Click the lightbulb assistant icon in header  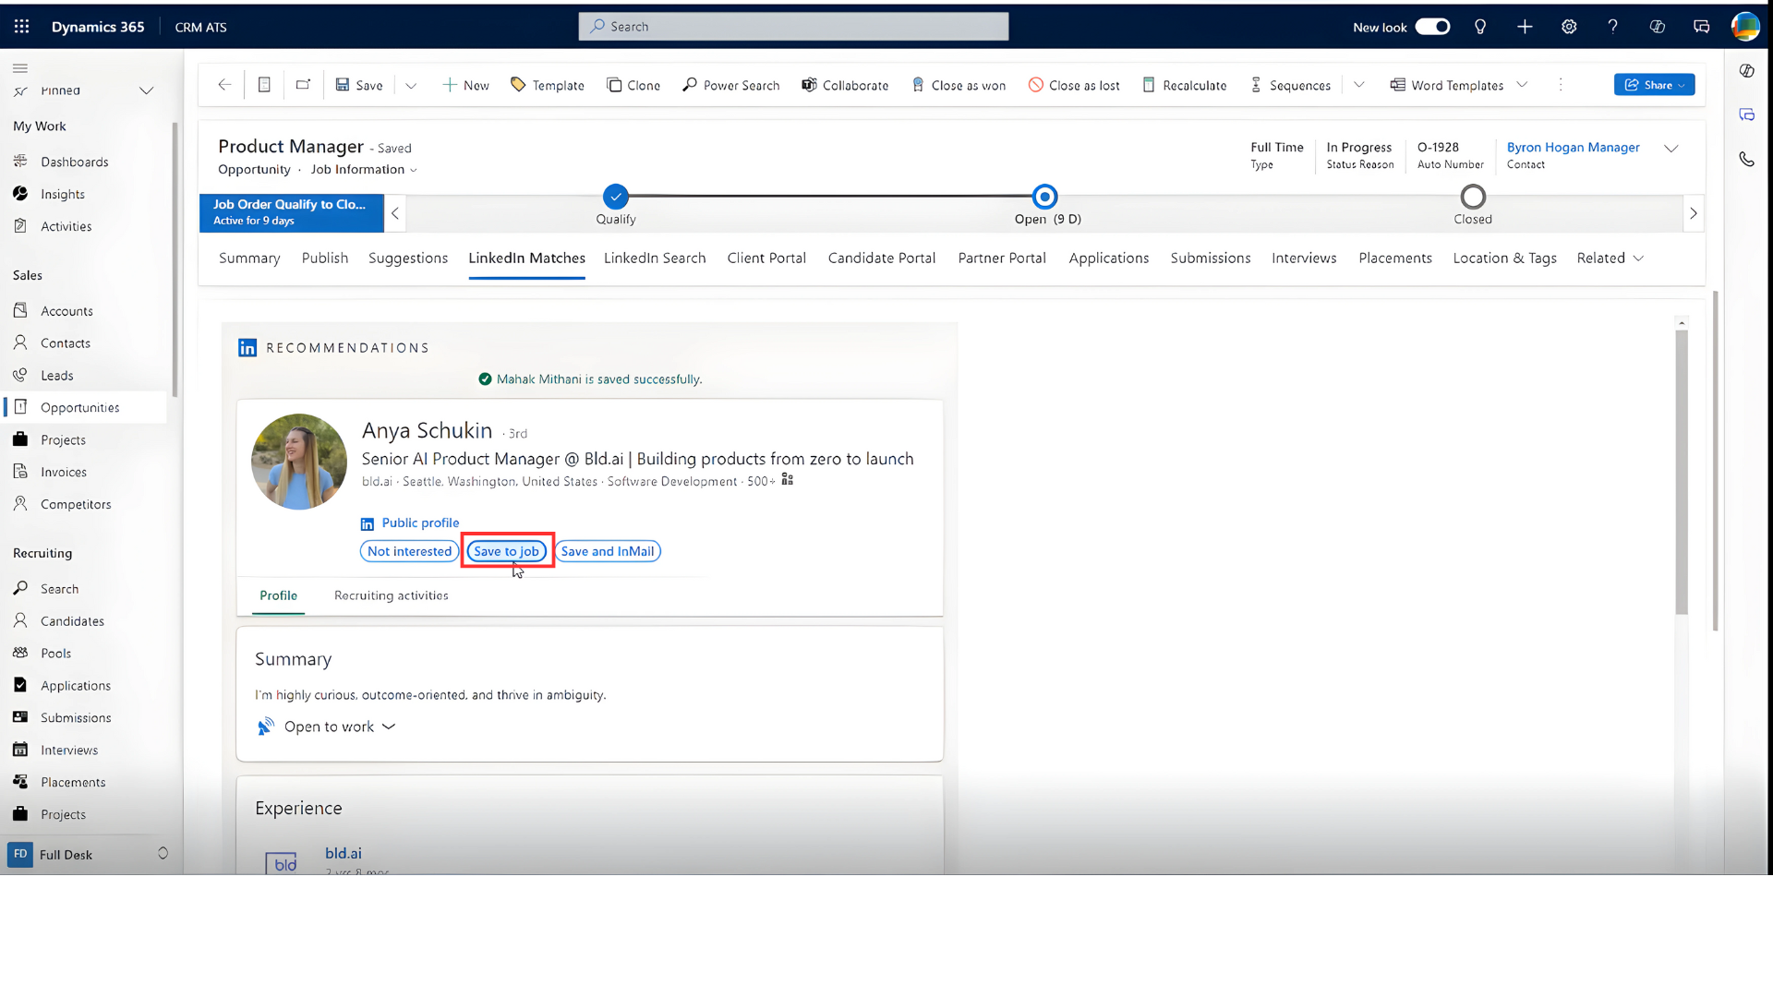tap(1480, 27)
